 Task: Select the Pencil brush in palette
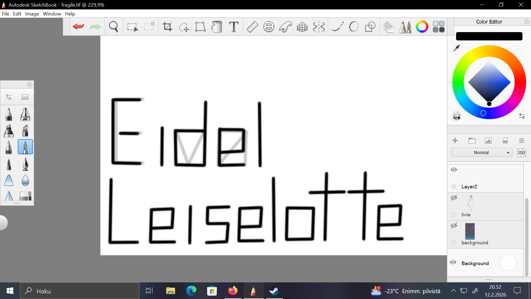click(x=9, y=114)
